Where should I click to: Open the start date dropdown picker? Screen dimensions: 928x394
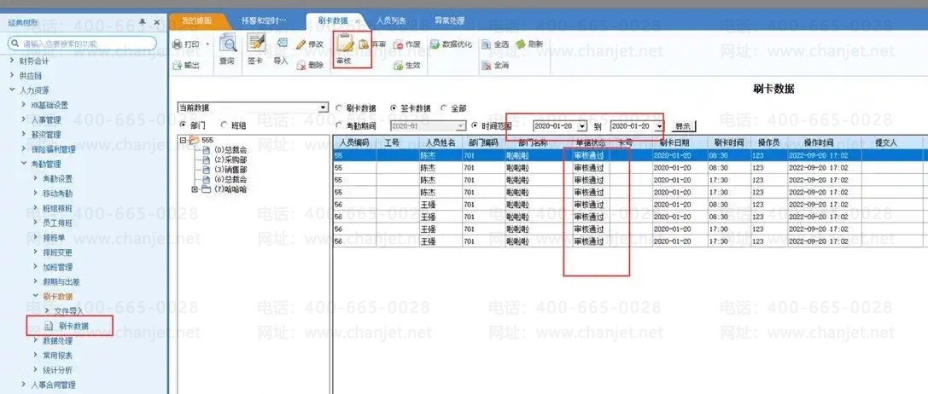582,126
